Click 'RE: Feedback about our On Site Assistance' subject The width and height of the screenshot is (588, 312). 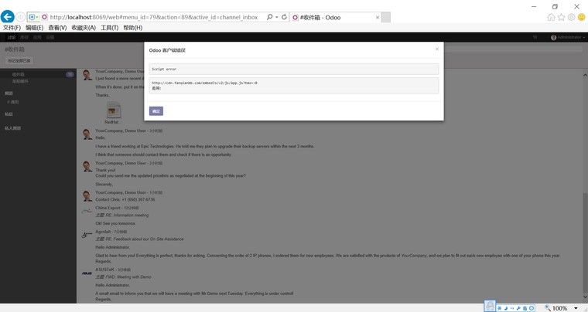(x=139, y=239)
